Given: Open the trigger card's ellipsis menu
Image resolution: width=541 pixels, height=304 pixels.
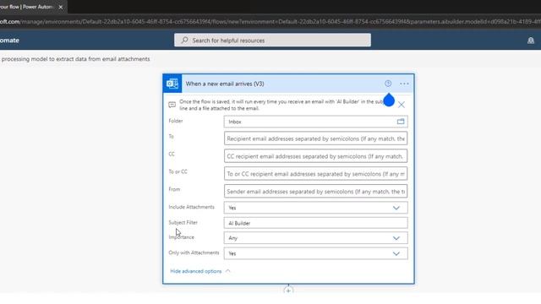Looking at the screenshot, I should [404, 84].
